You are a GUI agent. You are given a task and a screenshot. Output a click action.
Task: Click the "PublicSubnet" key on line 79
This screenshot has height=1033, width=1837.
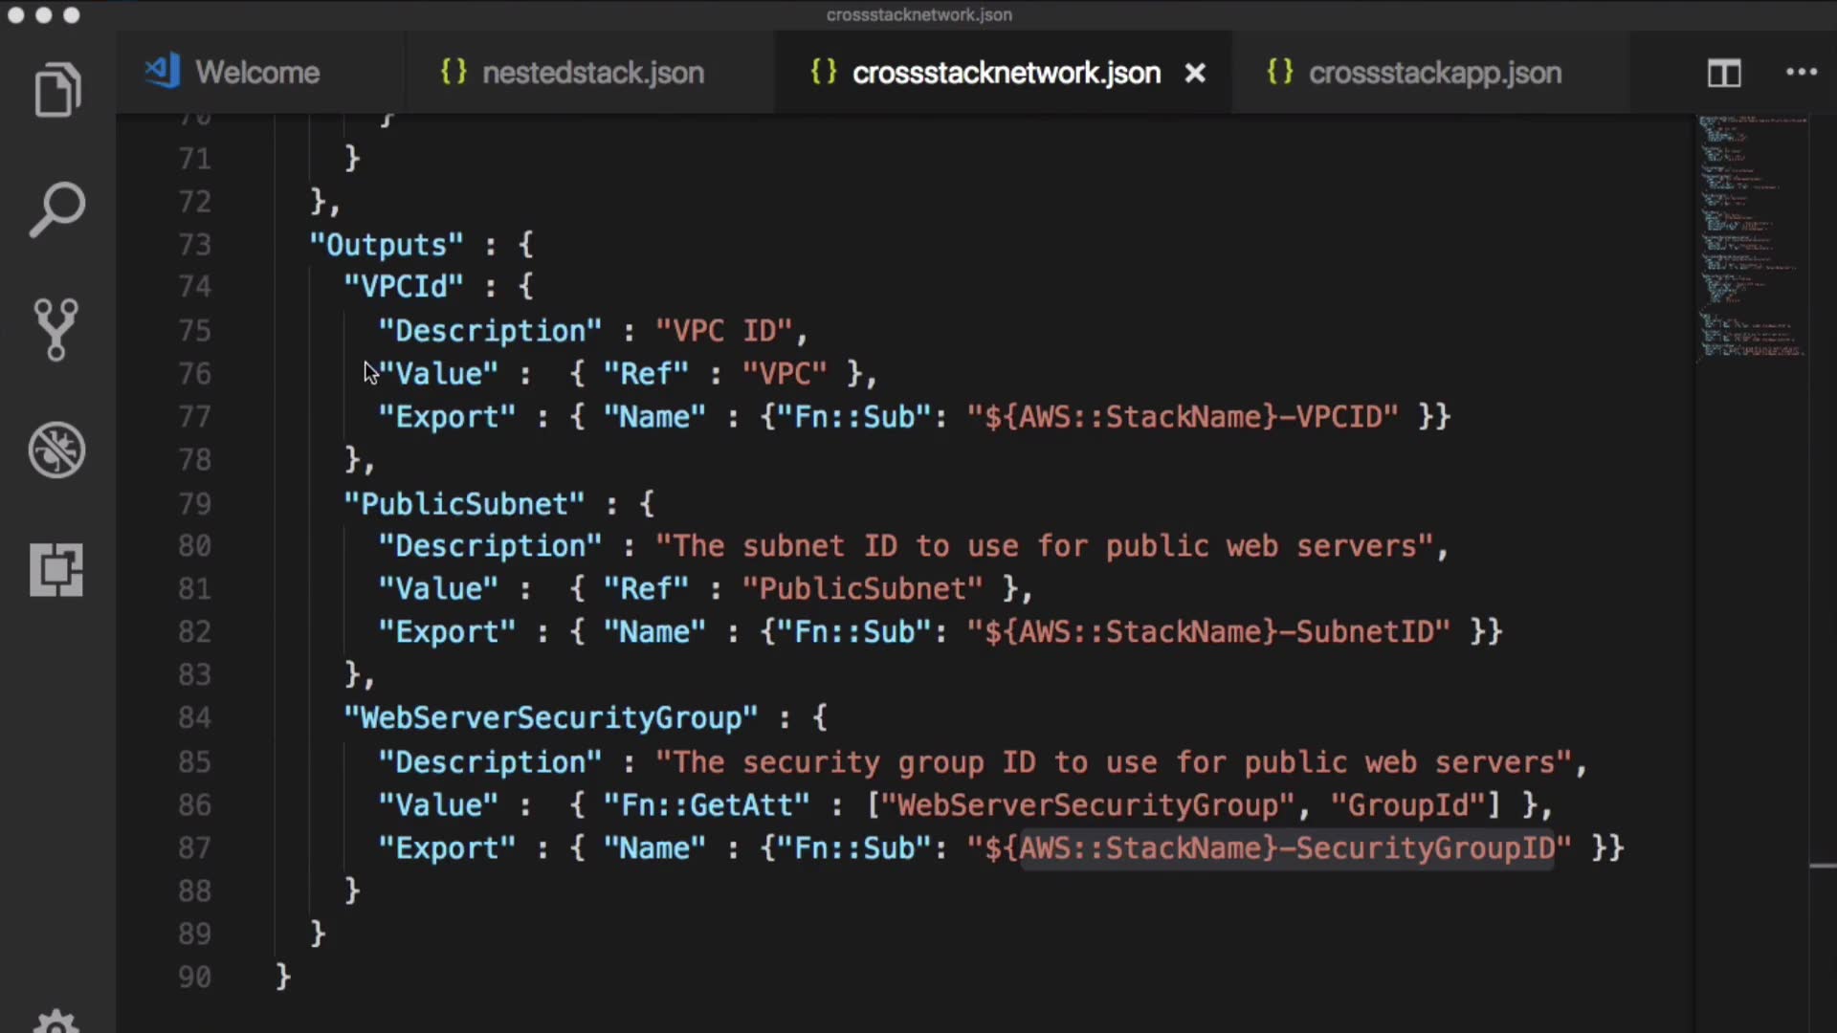(464, 504)
